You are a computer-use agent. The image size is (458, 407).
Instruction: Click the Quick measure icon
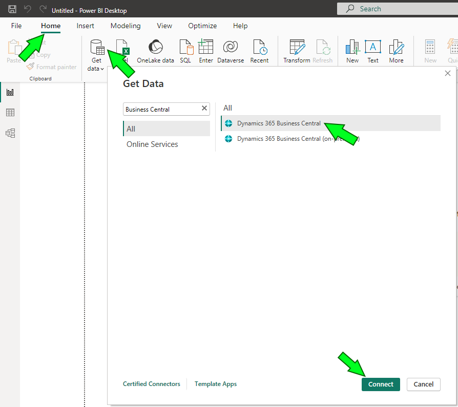453,47
